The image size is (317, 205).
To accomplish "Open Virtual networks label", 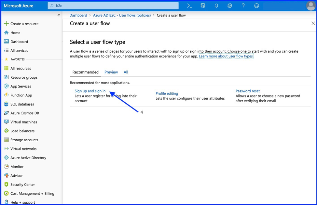I will tap(23, 149).
